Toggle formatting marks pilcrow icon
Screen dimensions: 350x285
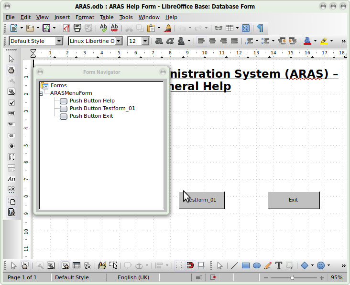[x=260, y=28]
